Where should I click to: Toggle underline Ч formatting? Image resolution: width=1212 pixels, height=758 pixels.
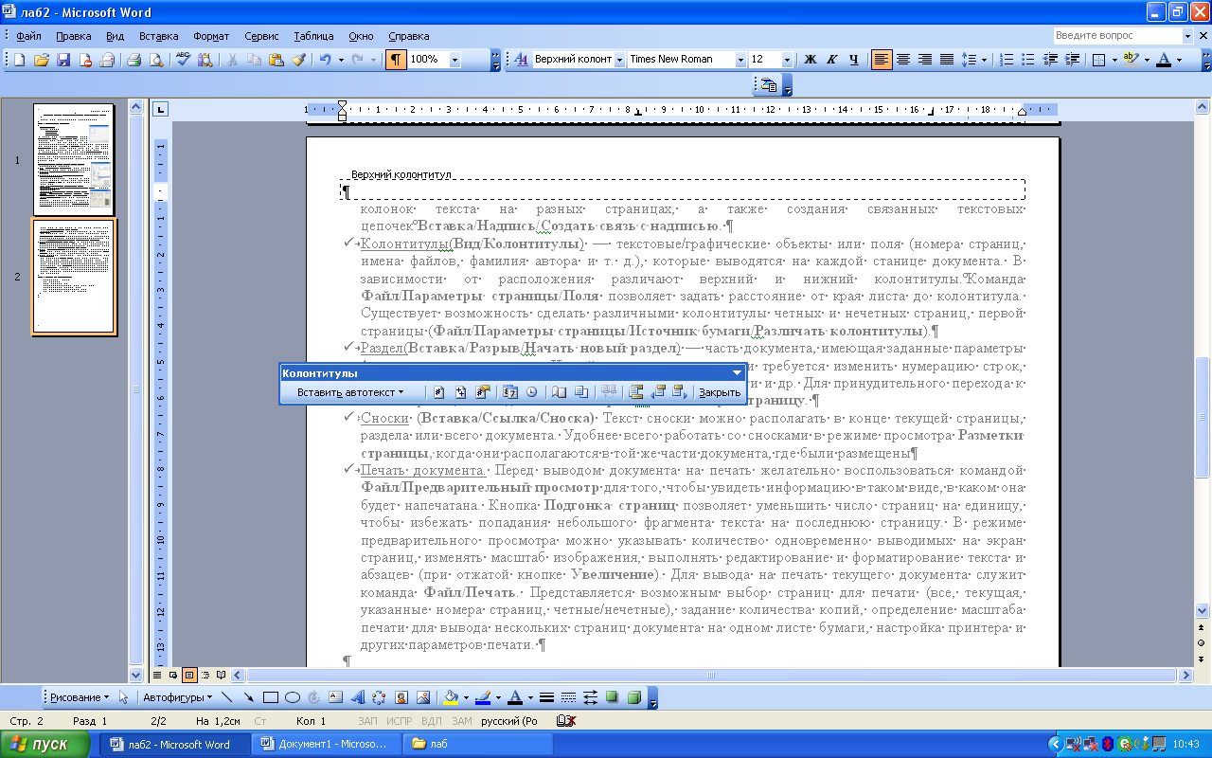point(854,60)
